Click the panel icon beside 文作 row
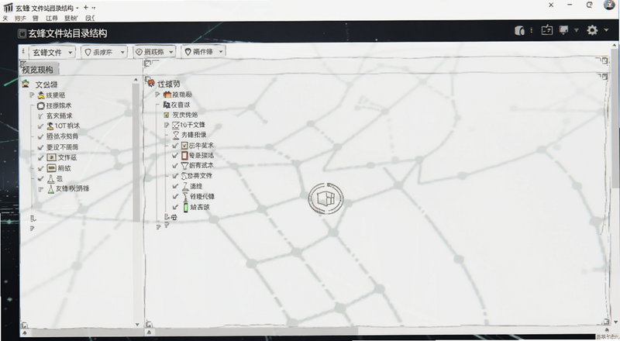620x341 pixels. pos(51,157)
